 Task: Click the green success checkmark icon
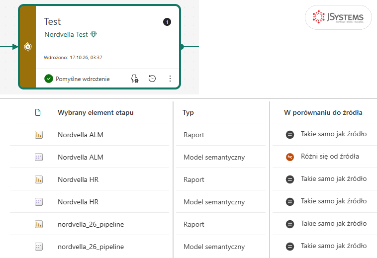[49, 79]
